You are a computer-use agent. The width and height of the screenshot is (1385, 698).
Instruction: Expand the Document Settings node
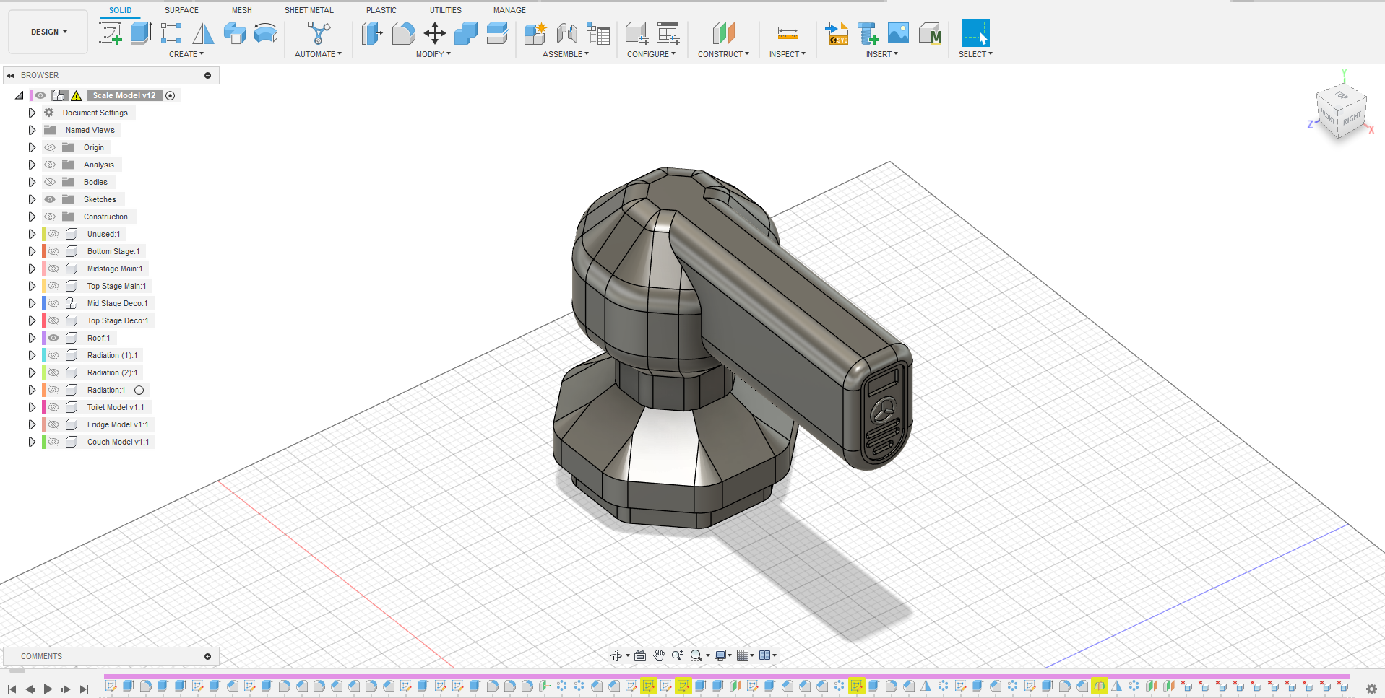coord(32,113)
